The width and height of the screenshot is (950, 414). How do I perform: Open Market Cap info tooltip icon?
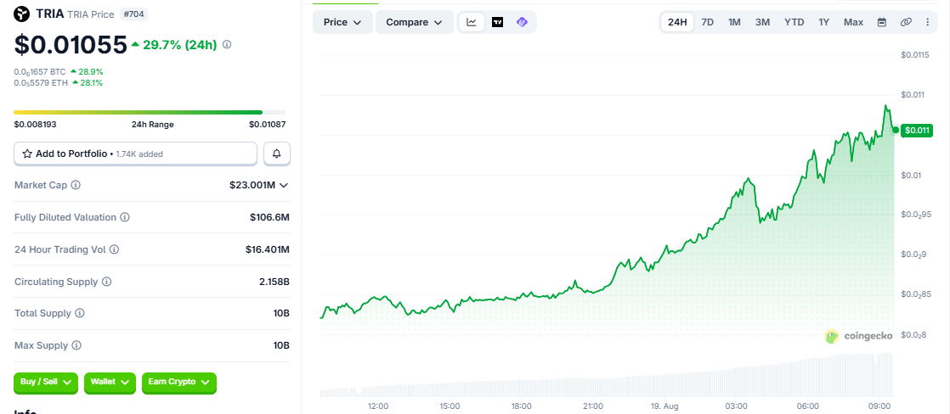76,185
